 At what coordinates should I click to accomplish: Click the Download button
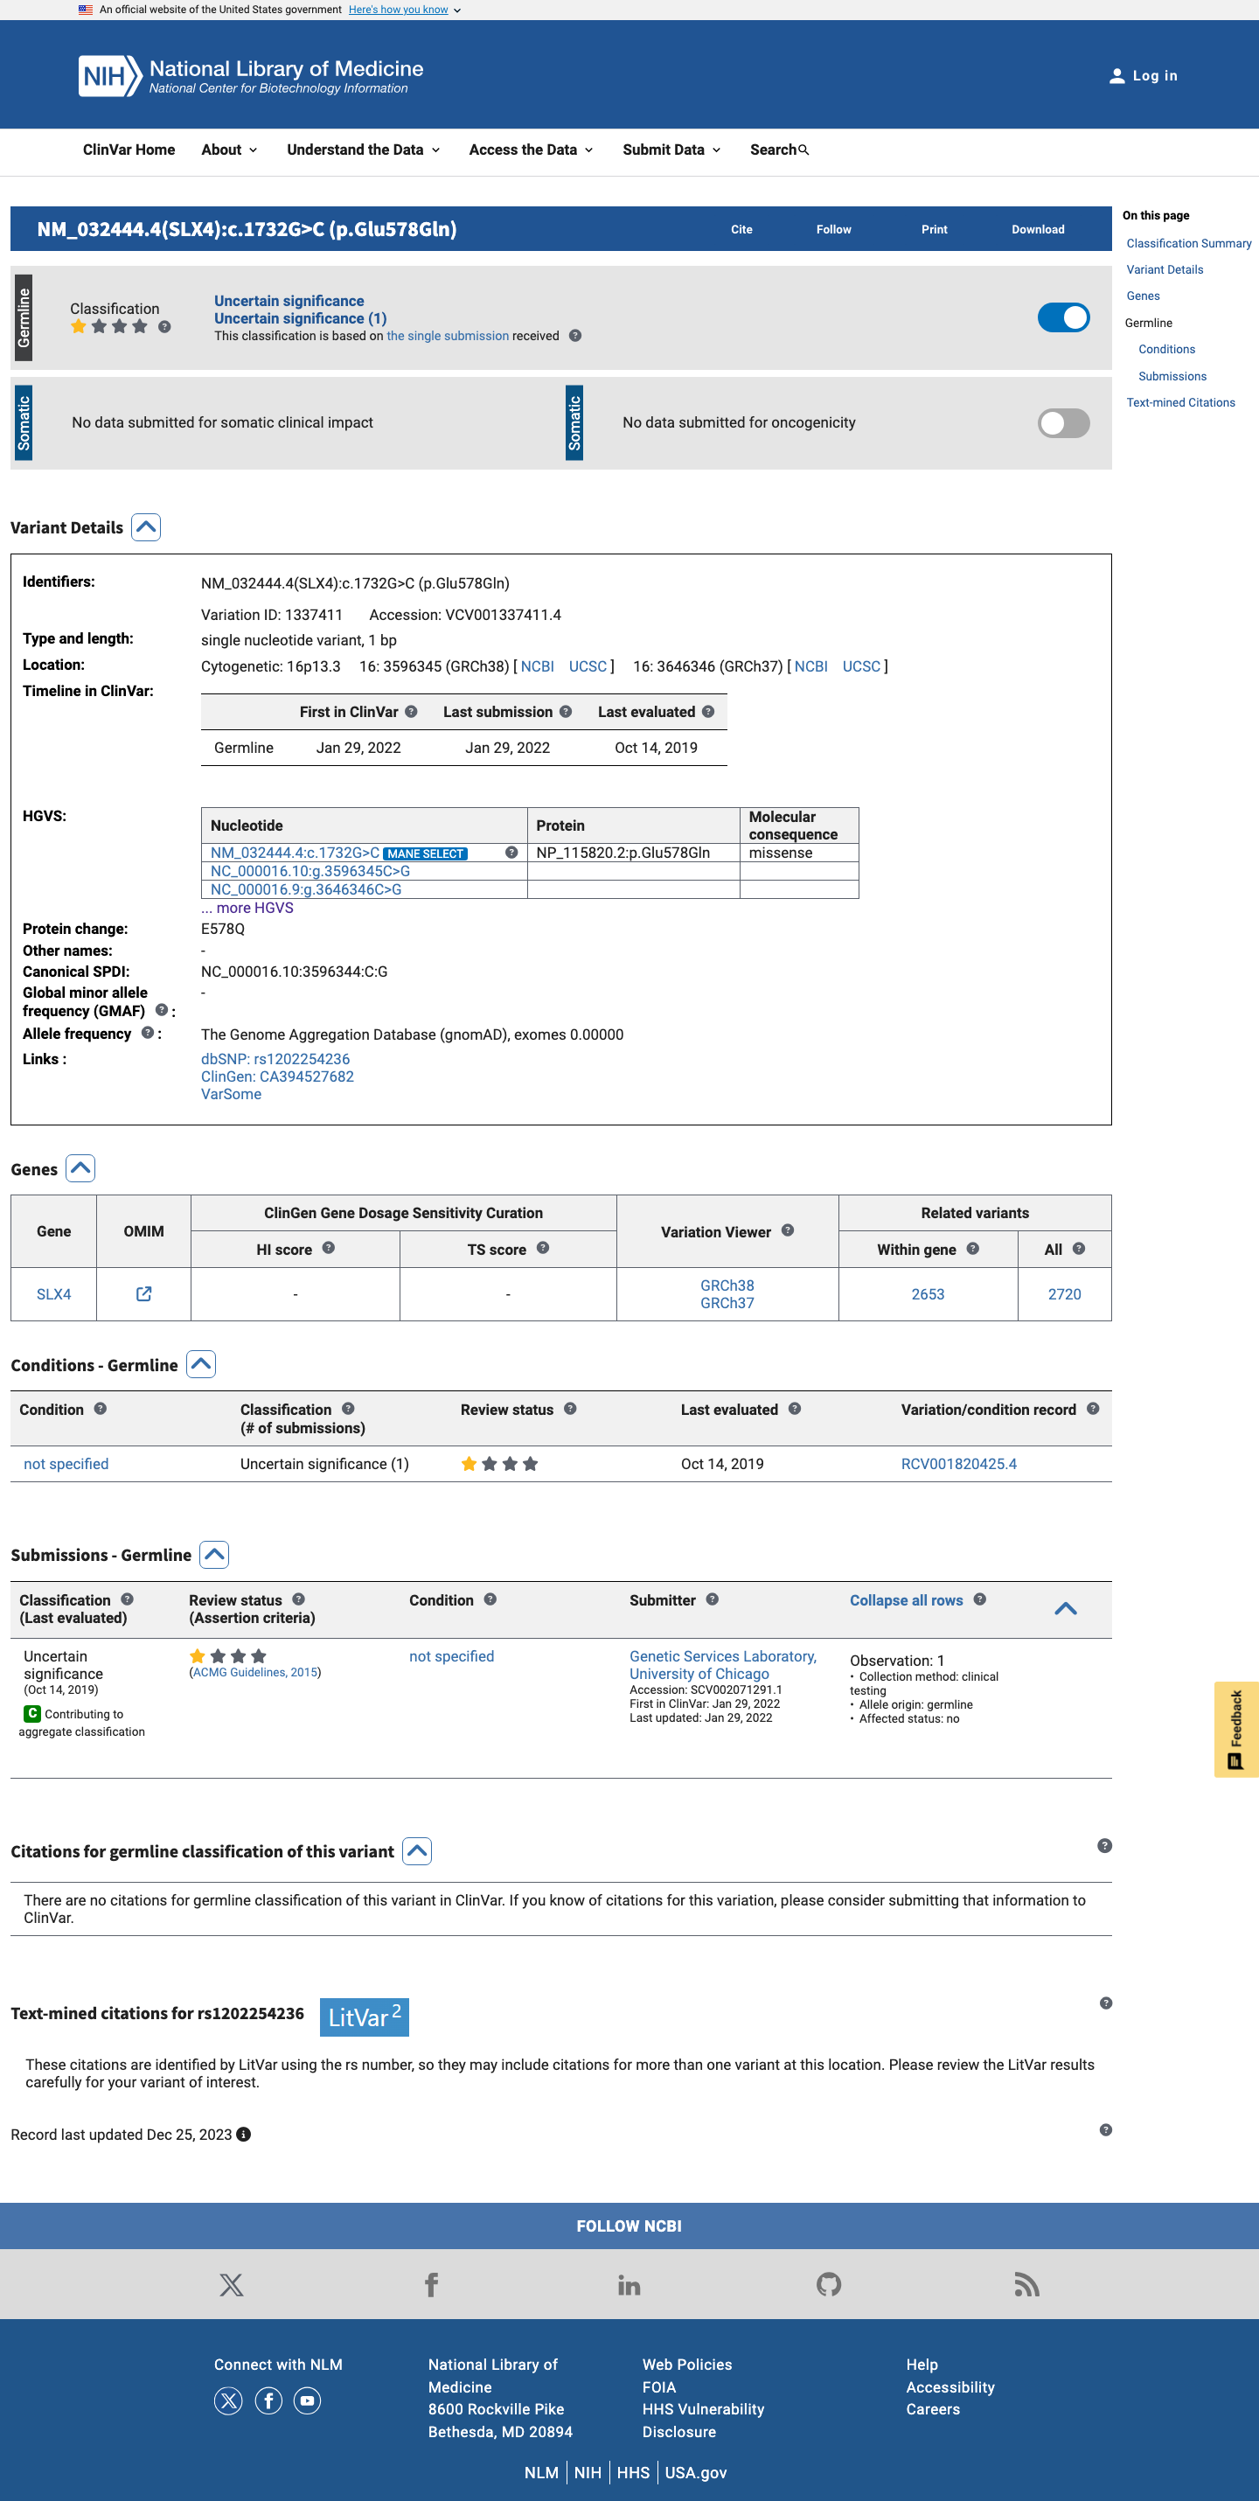click(x=1038, y=229)
